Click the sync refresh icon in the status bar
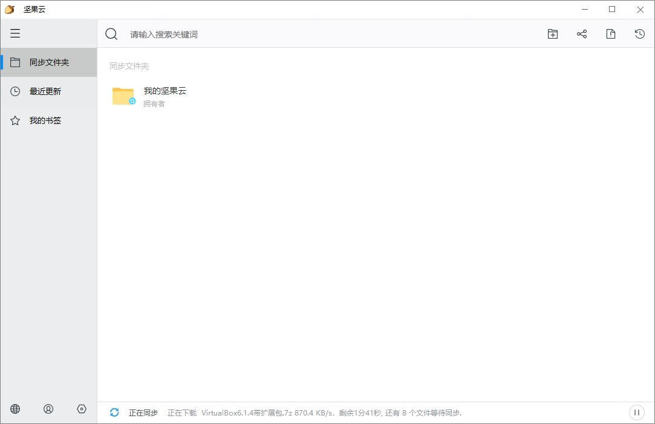 [x=114, y=413]
